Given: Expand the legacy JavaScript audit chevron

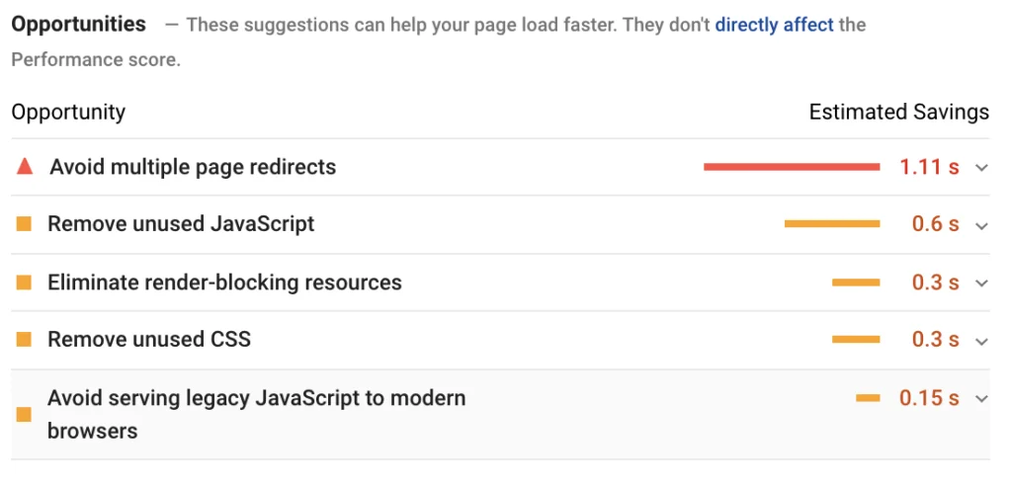Looking at the screenshot, I should [981, 399].
